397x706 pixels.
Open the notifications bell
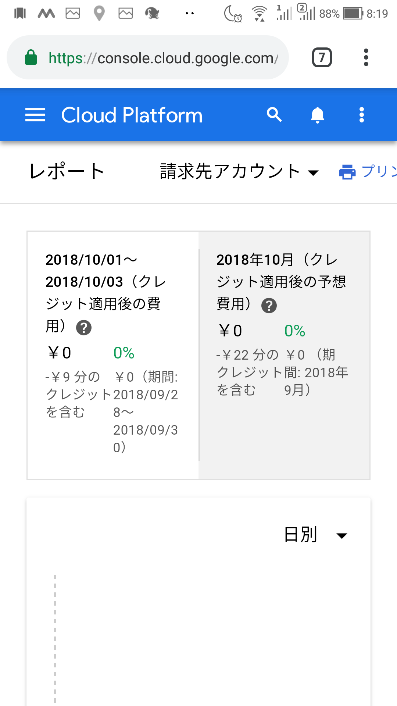point(318,115)
